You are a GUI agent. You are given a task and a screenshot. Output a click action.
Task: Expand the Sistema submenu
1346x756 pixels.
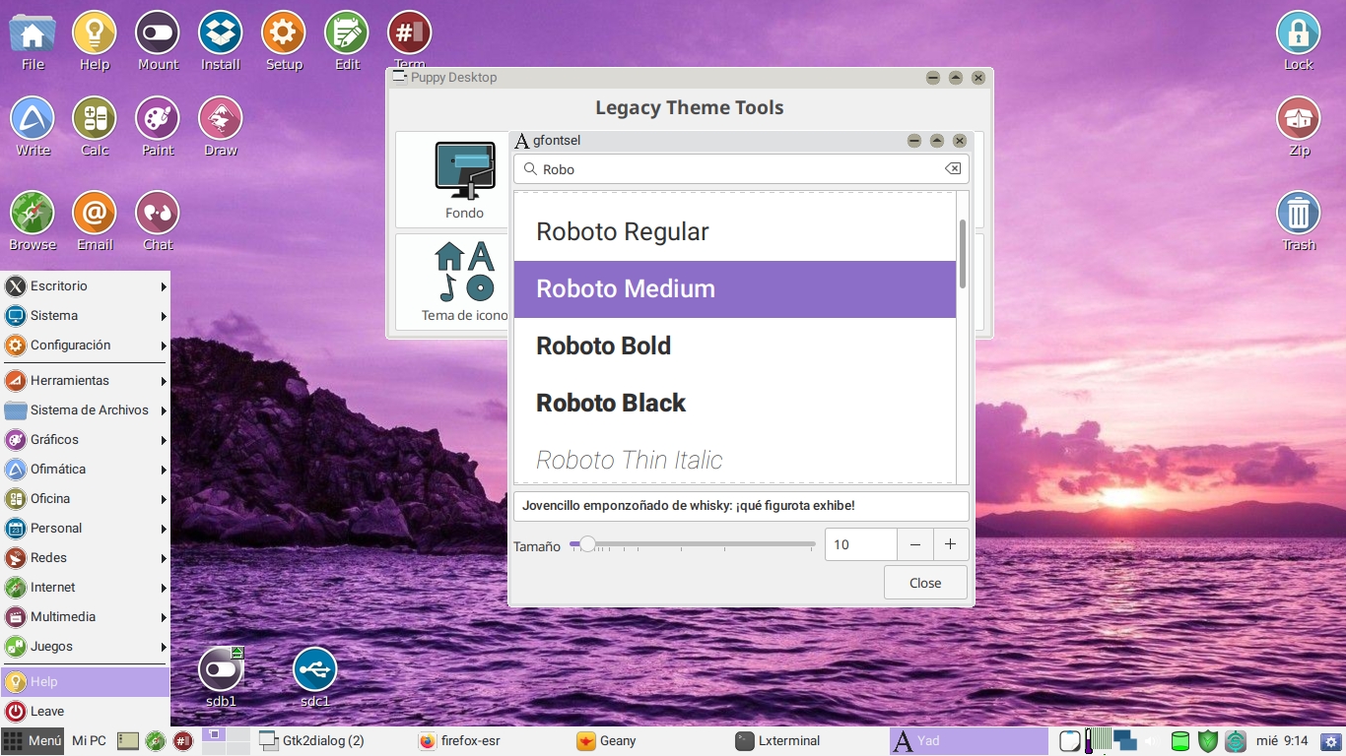point(85,316)
